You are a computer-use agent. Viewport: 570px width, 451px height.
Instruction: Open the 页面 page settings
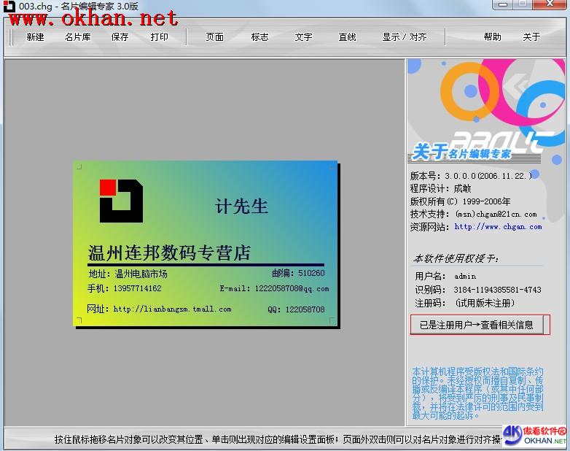click(x=214, y=36)
